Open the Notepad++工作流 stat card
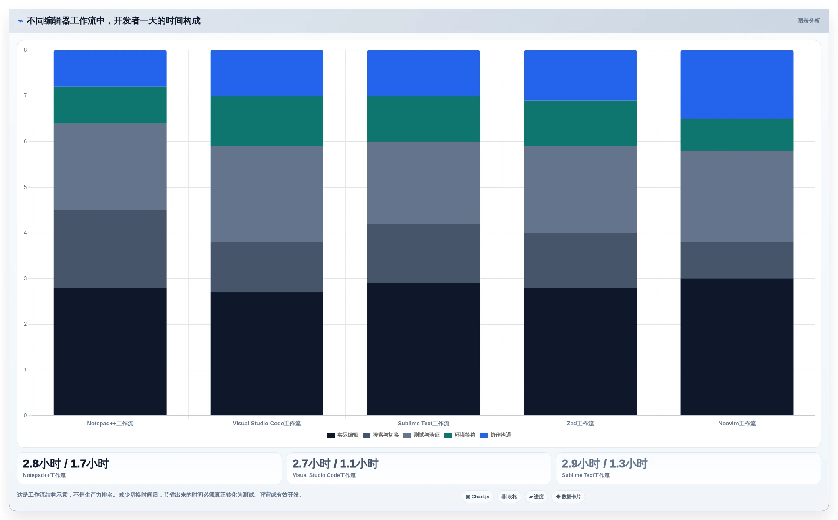The image size is (838, 520). pyautogui.click(x=149, y=468)
